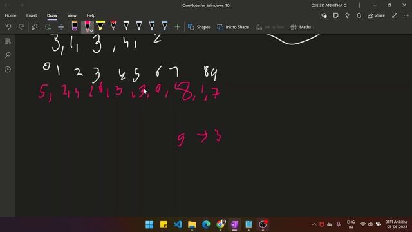Add a new pen with plus icon
This screenshot has width=412, height=232.
coord(178,27)
